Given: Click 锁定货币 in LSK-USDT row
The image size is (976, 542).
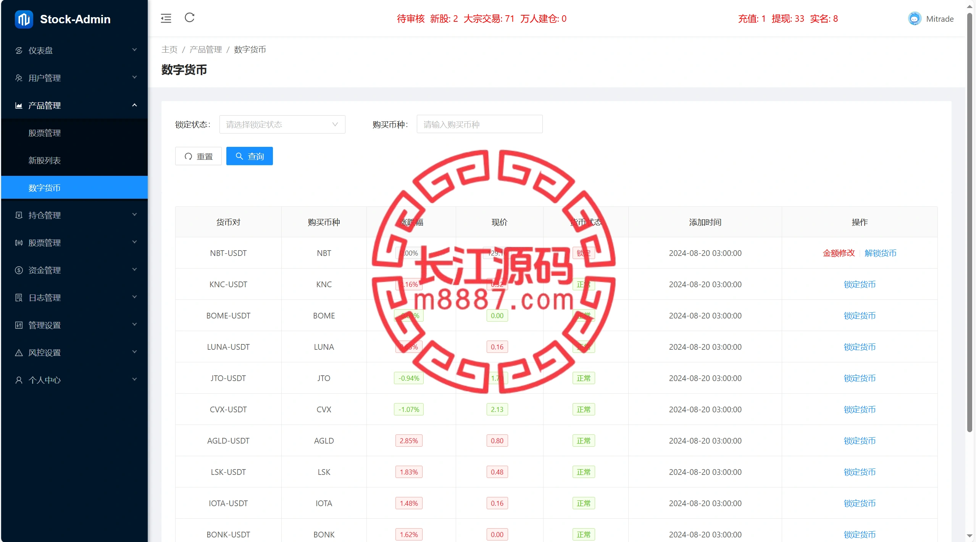Looking at the screenshot, I should pyautogui.click(x=860, y=472).
